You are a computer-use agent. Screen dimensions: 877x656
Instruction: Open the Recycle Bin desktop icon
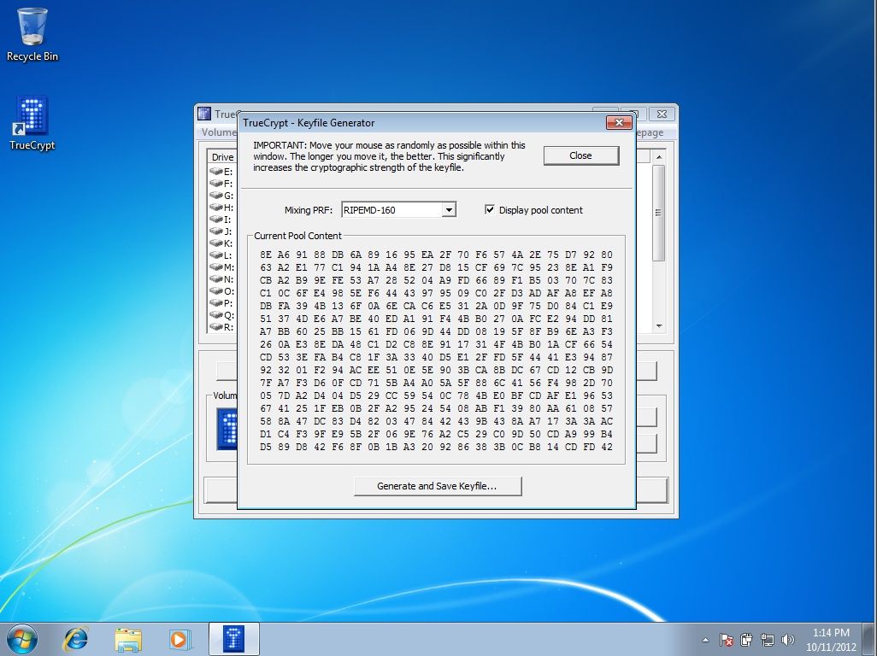[32, 33]
